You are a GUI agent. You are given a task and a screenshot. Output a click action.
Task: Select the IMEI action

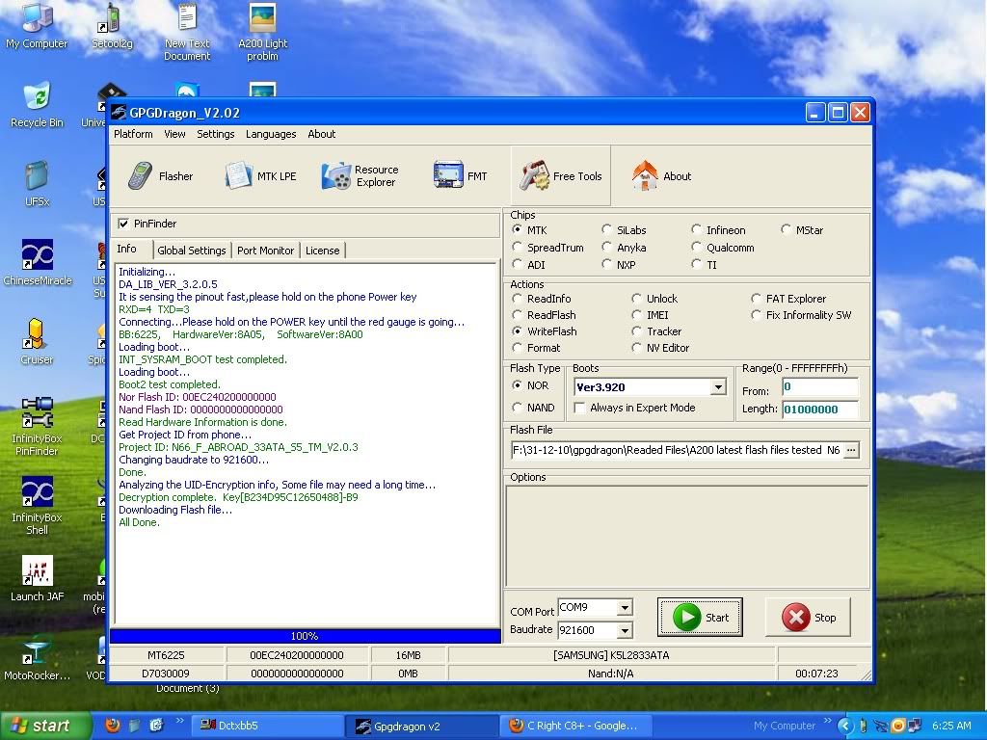point(636,315)
